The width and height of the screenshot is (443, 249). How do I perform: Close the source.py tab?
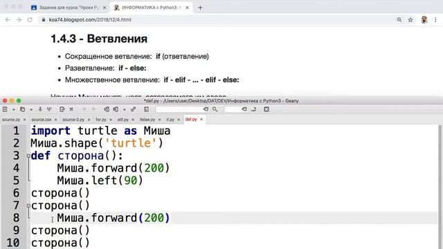(25, 120)
